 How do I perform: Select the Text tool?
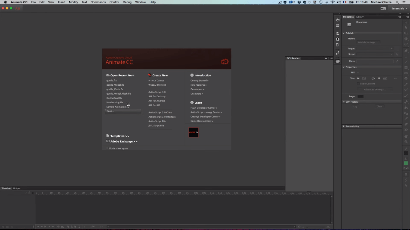click(406, 56)
